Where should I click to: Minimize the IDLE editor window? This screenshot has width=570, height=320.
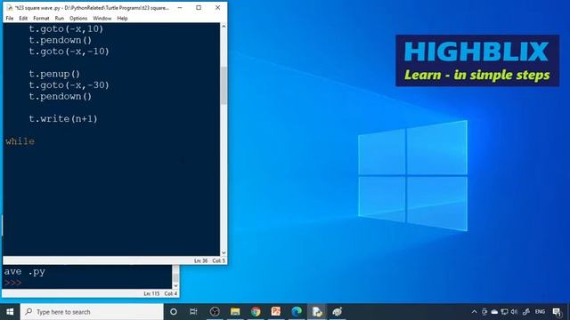180,8
